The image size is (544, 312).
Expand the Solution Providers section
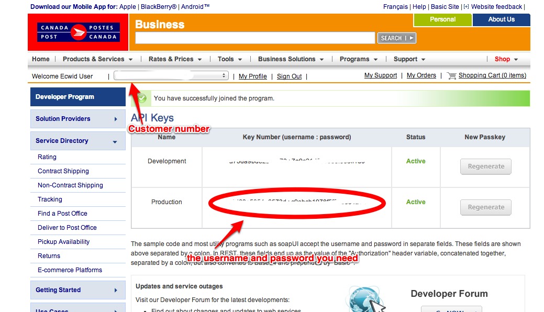78,119
